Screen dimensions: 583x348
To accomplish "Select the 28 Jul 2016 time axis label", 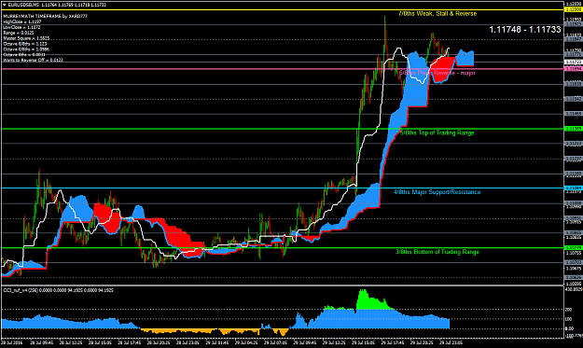I will click(x=12, y=342).
